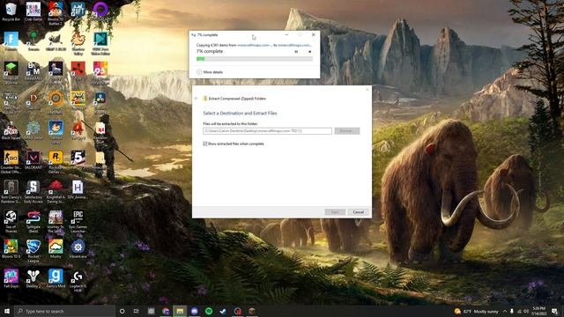Image resolution: width=564 pixels, height=317 pixels.
Task: Expand More details in copy dialog
Action: coord(210,72)
